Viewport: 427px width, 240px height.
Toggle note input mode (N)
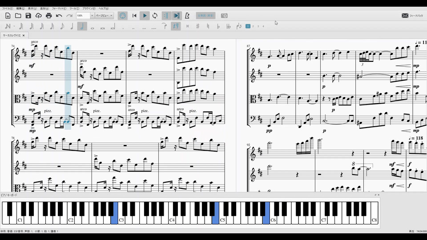pyautogui.click(x=8, y=26)
